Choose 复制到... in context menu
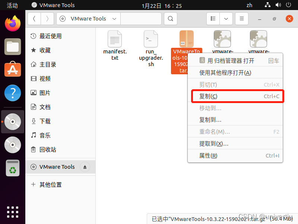The image size is (298, 224). tap(235, 120)
